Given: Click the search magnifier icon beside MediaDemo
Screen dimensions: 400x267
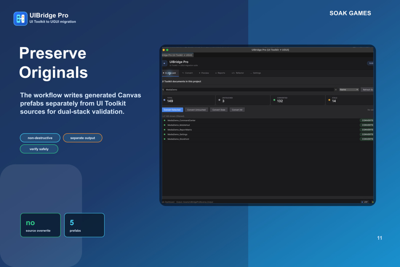Looking at the screenshot, I should [163, 90].
